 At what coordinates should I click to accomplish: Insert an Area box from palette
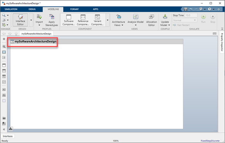4,101
